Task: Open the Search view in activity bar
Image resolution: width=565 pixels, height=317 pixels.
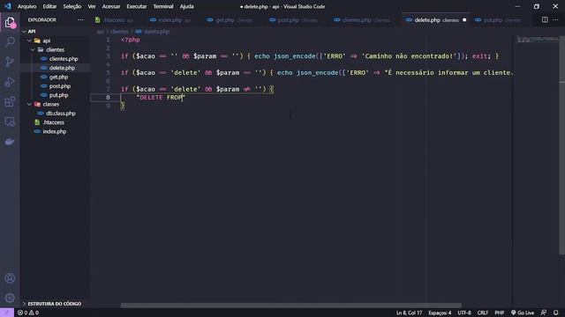Action: coord(10,42)
